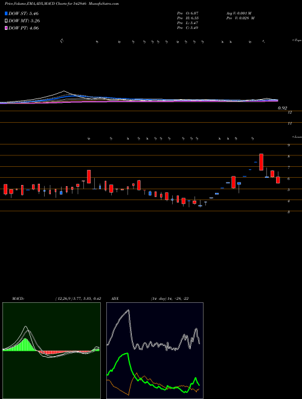302x399 pixels.
Task: Click the price axis label 7
Action: (289, 167)
